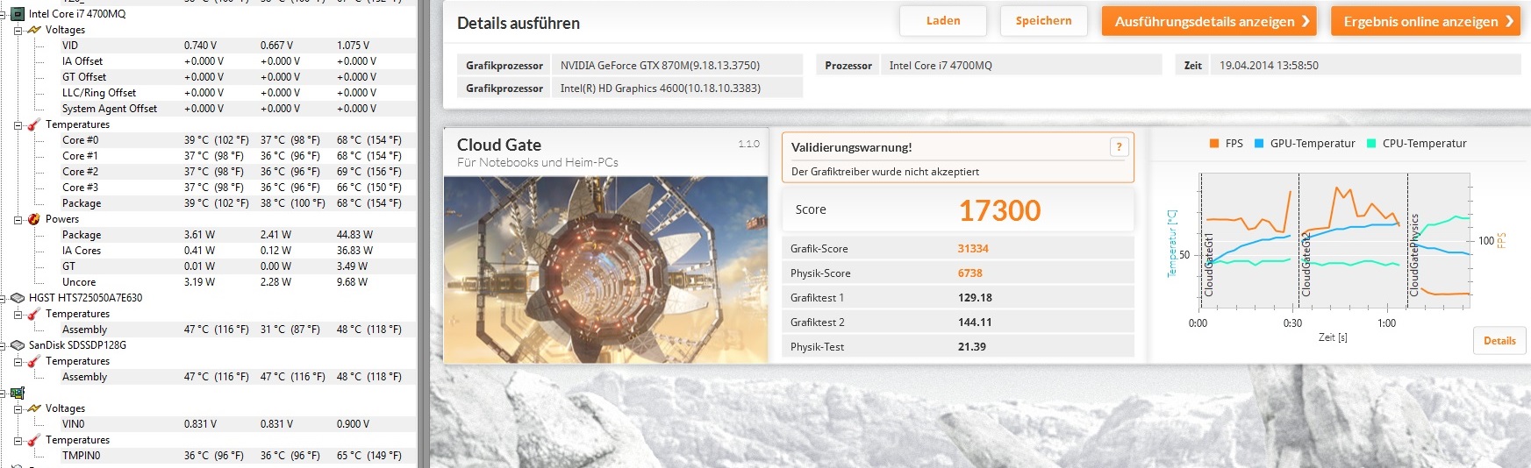The width and height of the screenshot is (1531, 468).
Task: Click the Grafik-Score value 31334
Action: [x=973, y=249]
